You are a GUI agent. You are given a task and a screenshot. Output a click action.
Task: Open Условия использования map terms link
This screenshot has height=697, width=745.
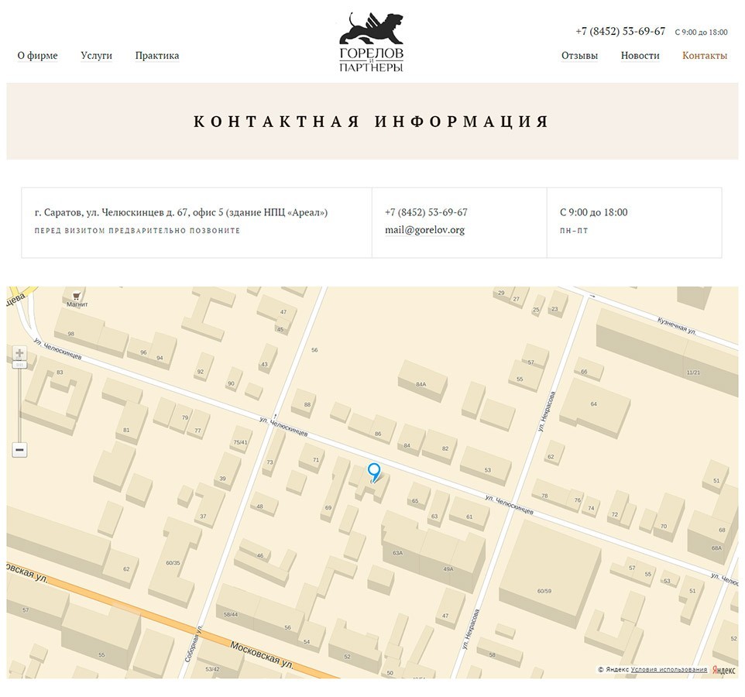[x=668, y=670]
